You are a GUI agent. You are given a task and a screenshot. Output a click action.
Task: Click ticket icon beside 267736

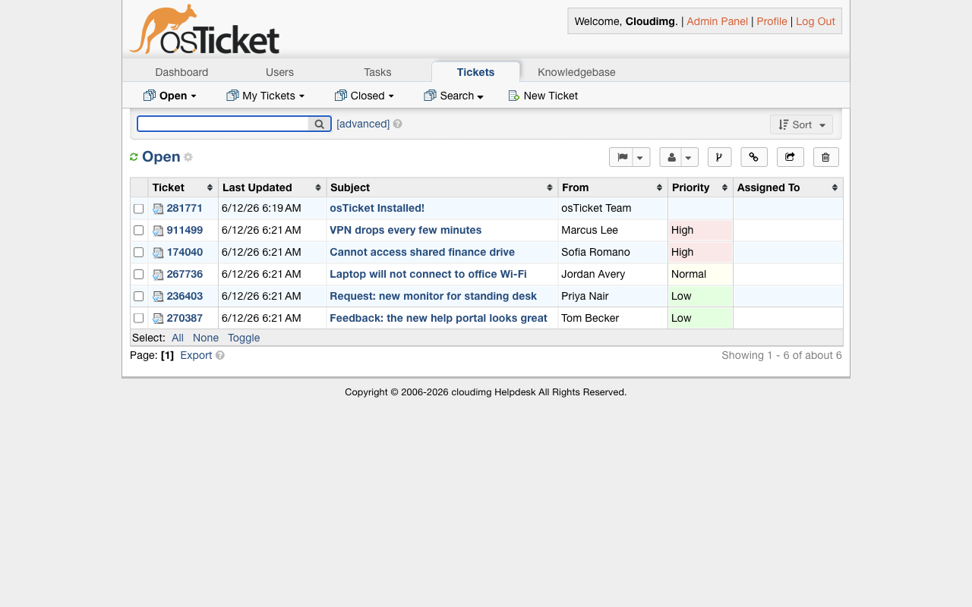[x=158, y=275]
